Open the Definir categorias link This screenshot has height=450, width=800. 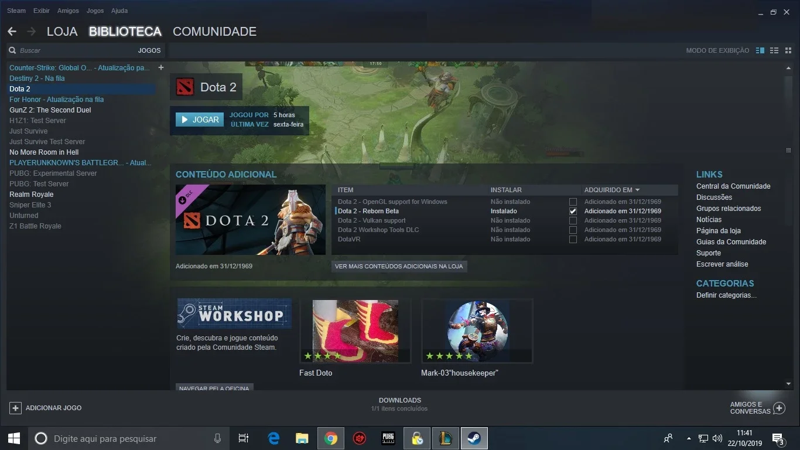(x=726, y=295)
